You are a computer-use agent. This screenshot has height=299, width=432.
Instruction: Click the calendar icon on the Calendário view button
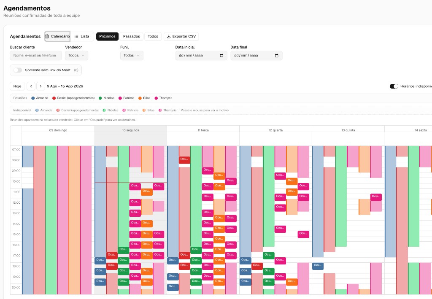[x=47, y=36]
